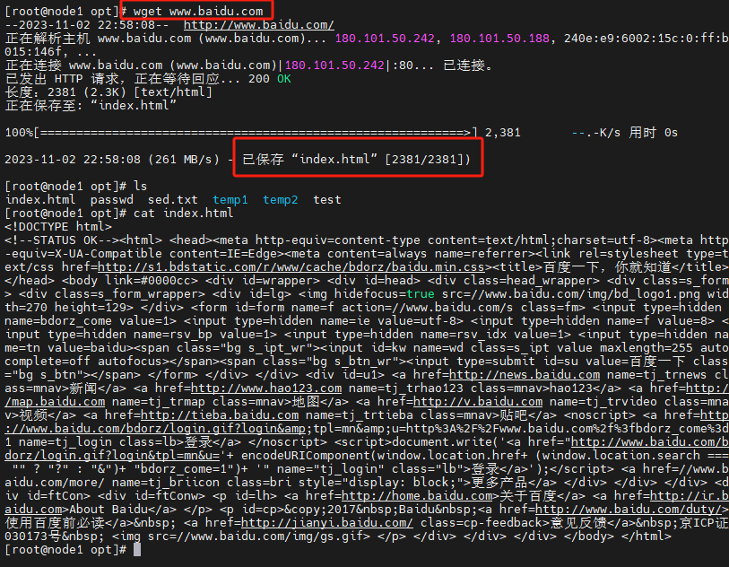Screen dimensions: 729x567
Task: Click the first IP address 180.101.50.242
Action: 385,39
